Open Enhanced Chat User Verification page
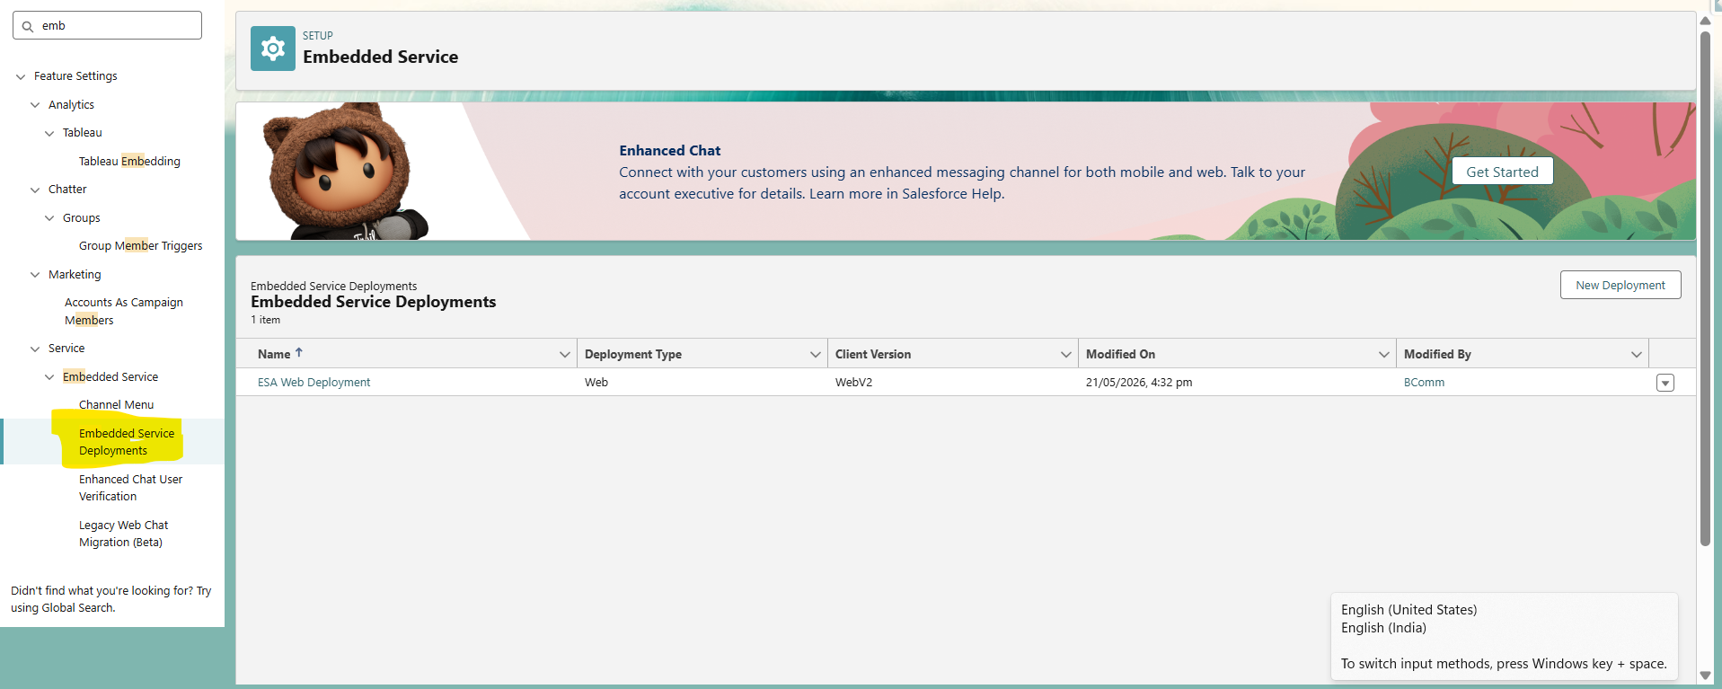Image resolution: width=1722 pixels, height=689 pixels. (x=130, y=487)
